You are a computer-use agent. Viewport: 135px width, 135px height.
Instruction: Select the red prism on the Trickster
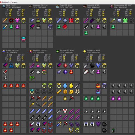click(x=65, y=66)
